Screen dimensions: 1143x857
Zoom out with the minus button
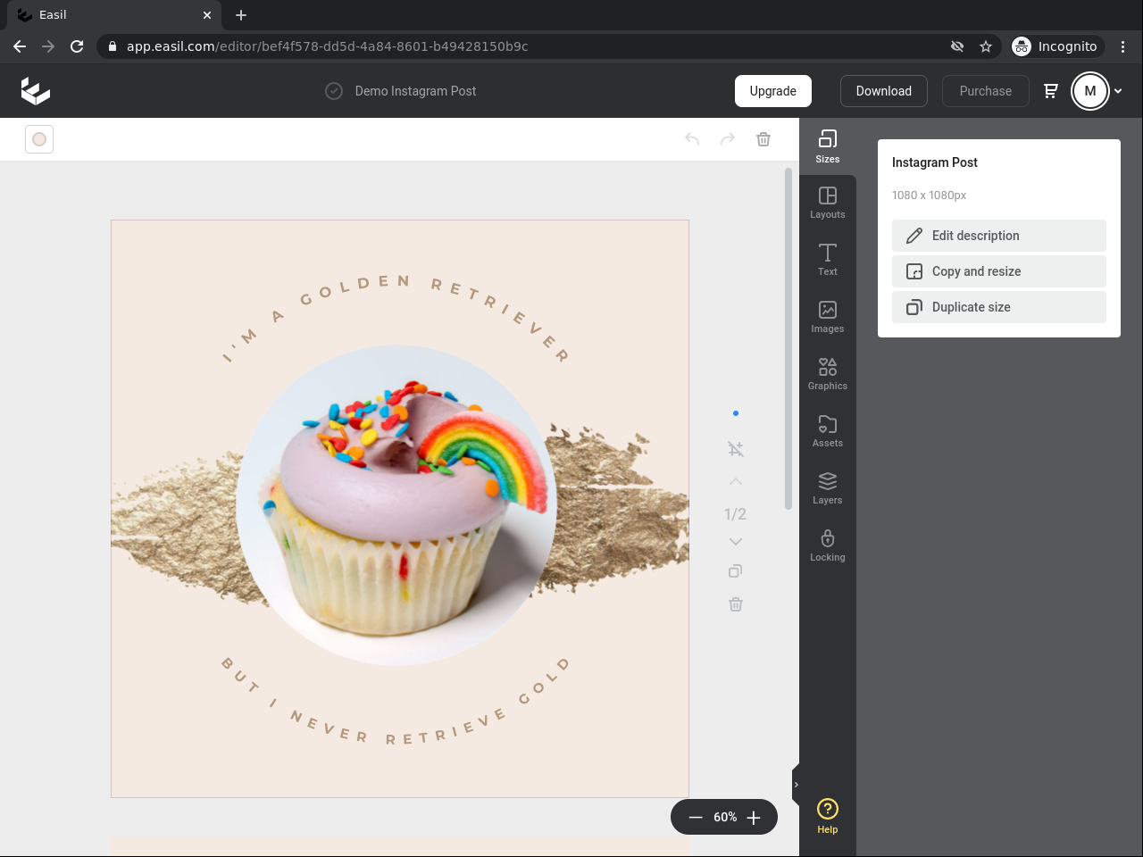point(696,818)
